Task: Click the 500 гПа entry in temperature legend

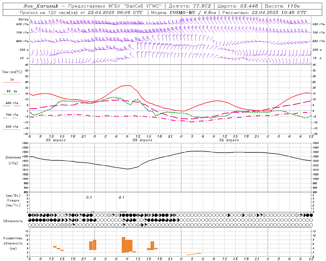Action: [12, 127]
